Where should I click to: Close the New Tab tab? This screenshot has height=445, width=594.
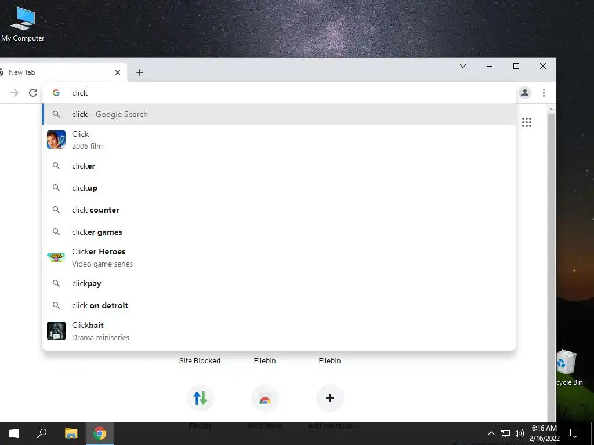pyautogui.click(x=118, y=72)
